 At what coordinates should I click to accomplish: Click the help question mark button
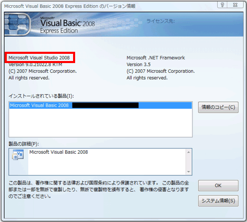[x=222, y=5]
